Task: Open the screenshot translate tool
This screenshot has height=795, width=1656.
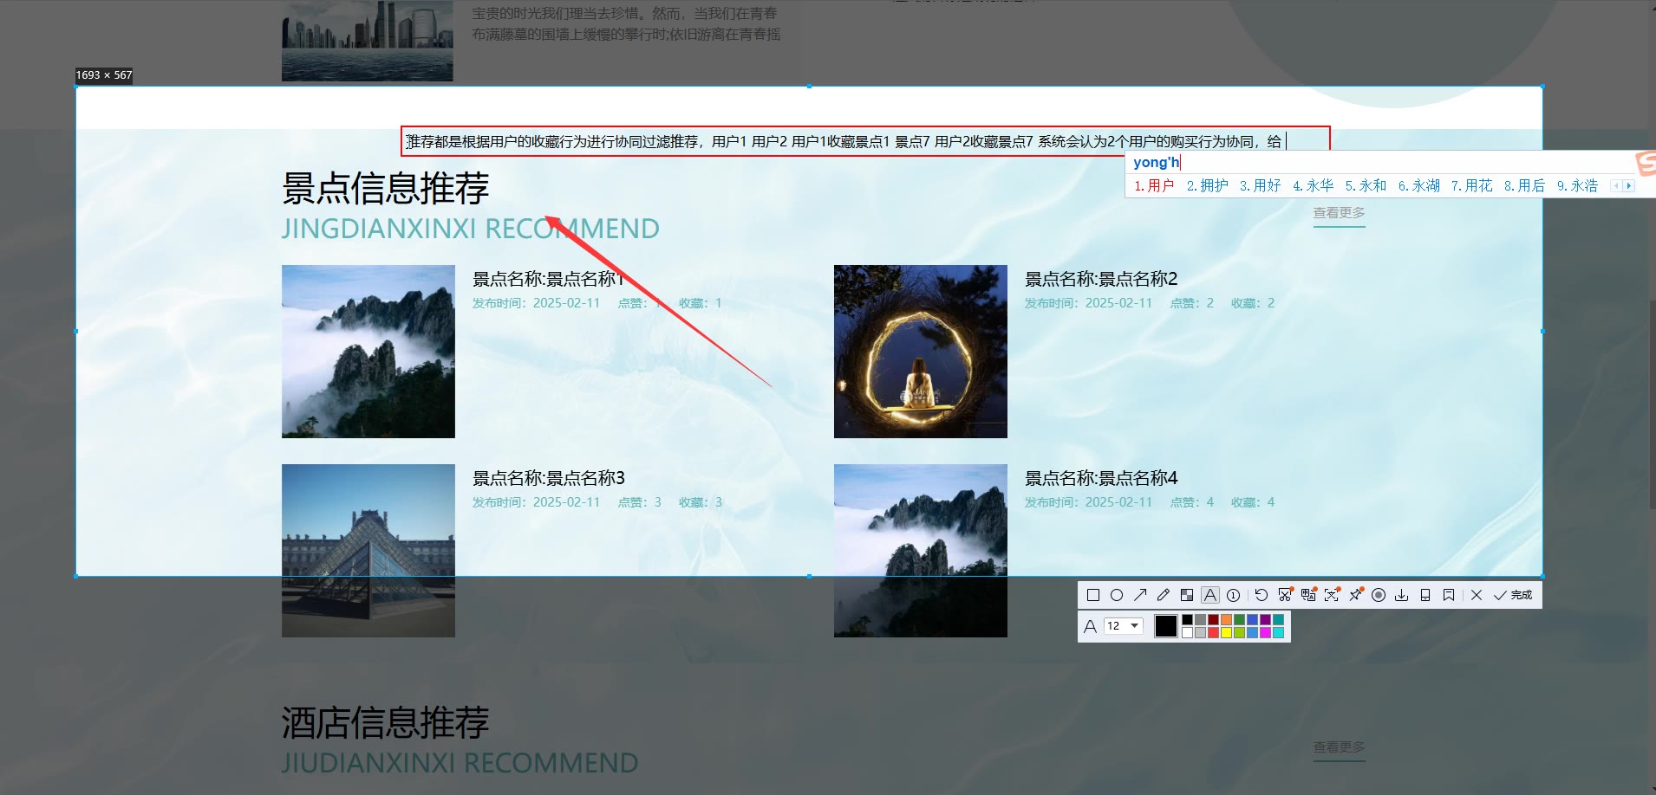Action: [1308, 595]
